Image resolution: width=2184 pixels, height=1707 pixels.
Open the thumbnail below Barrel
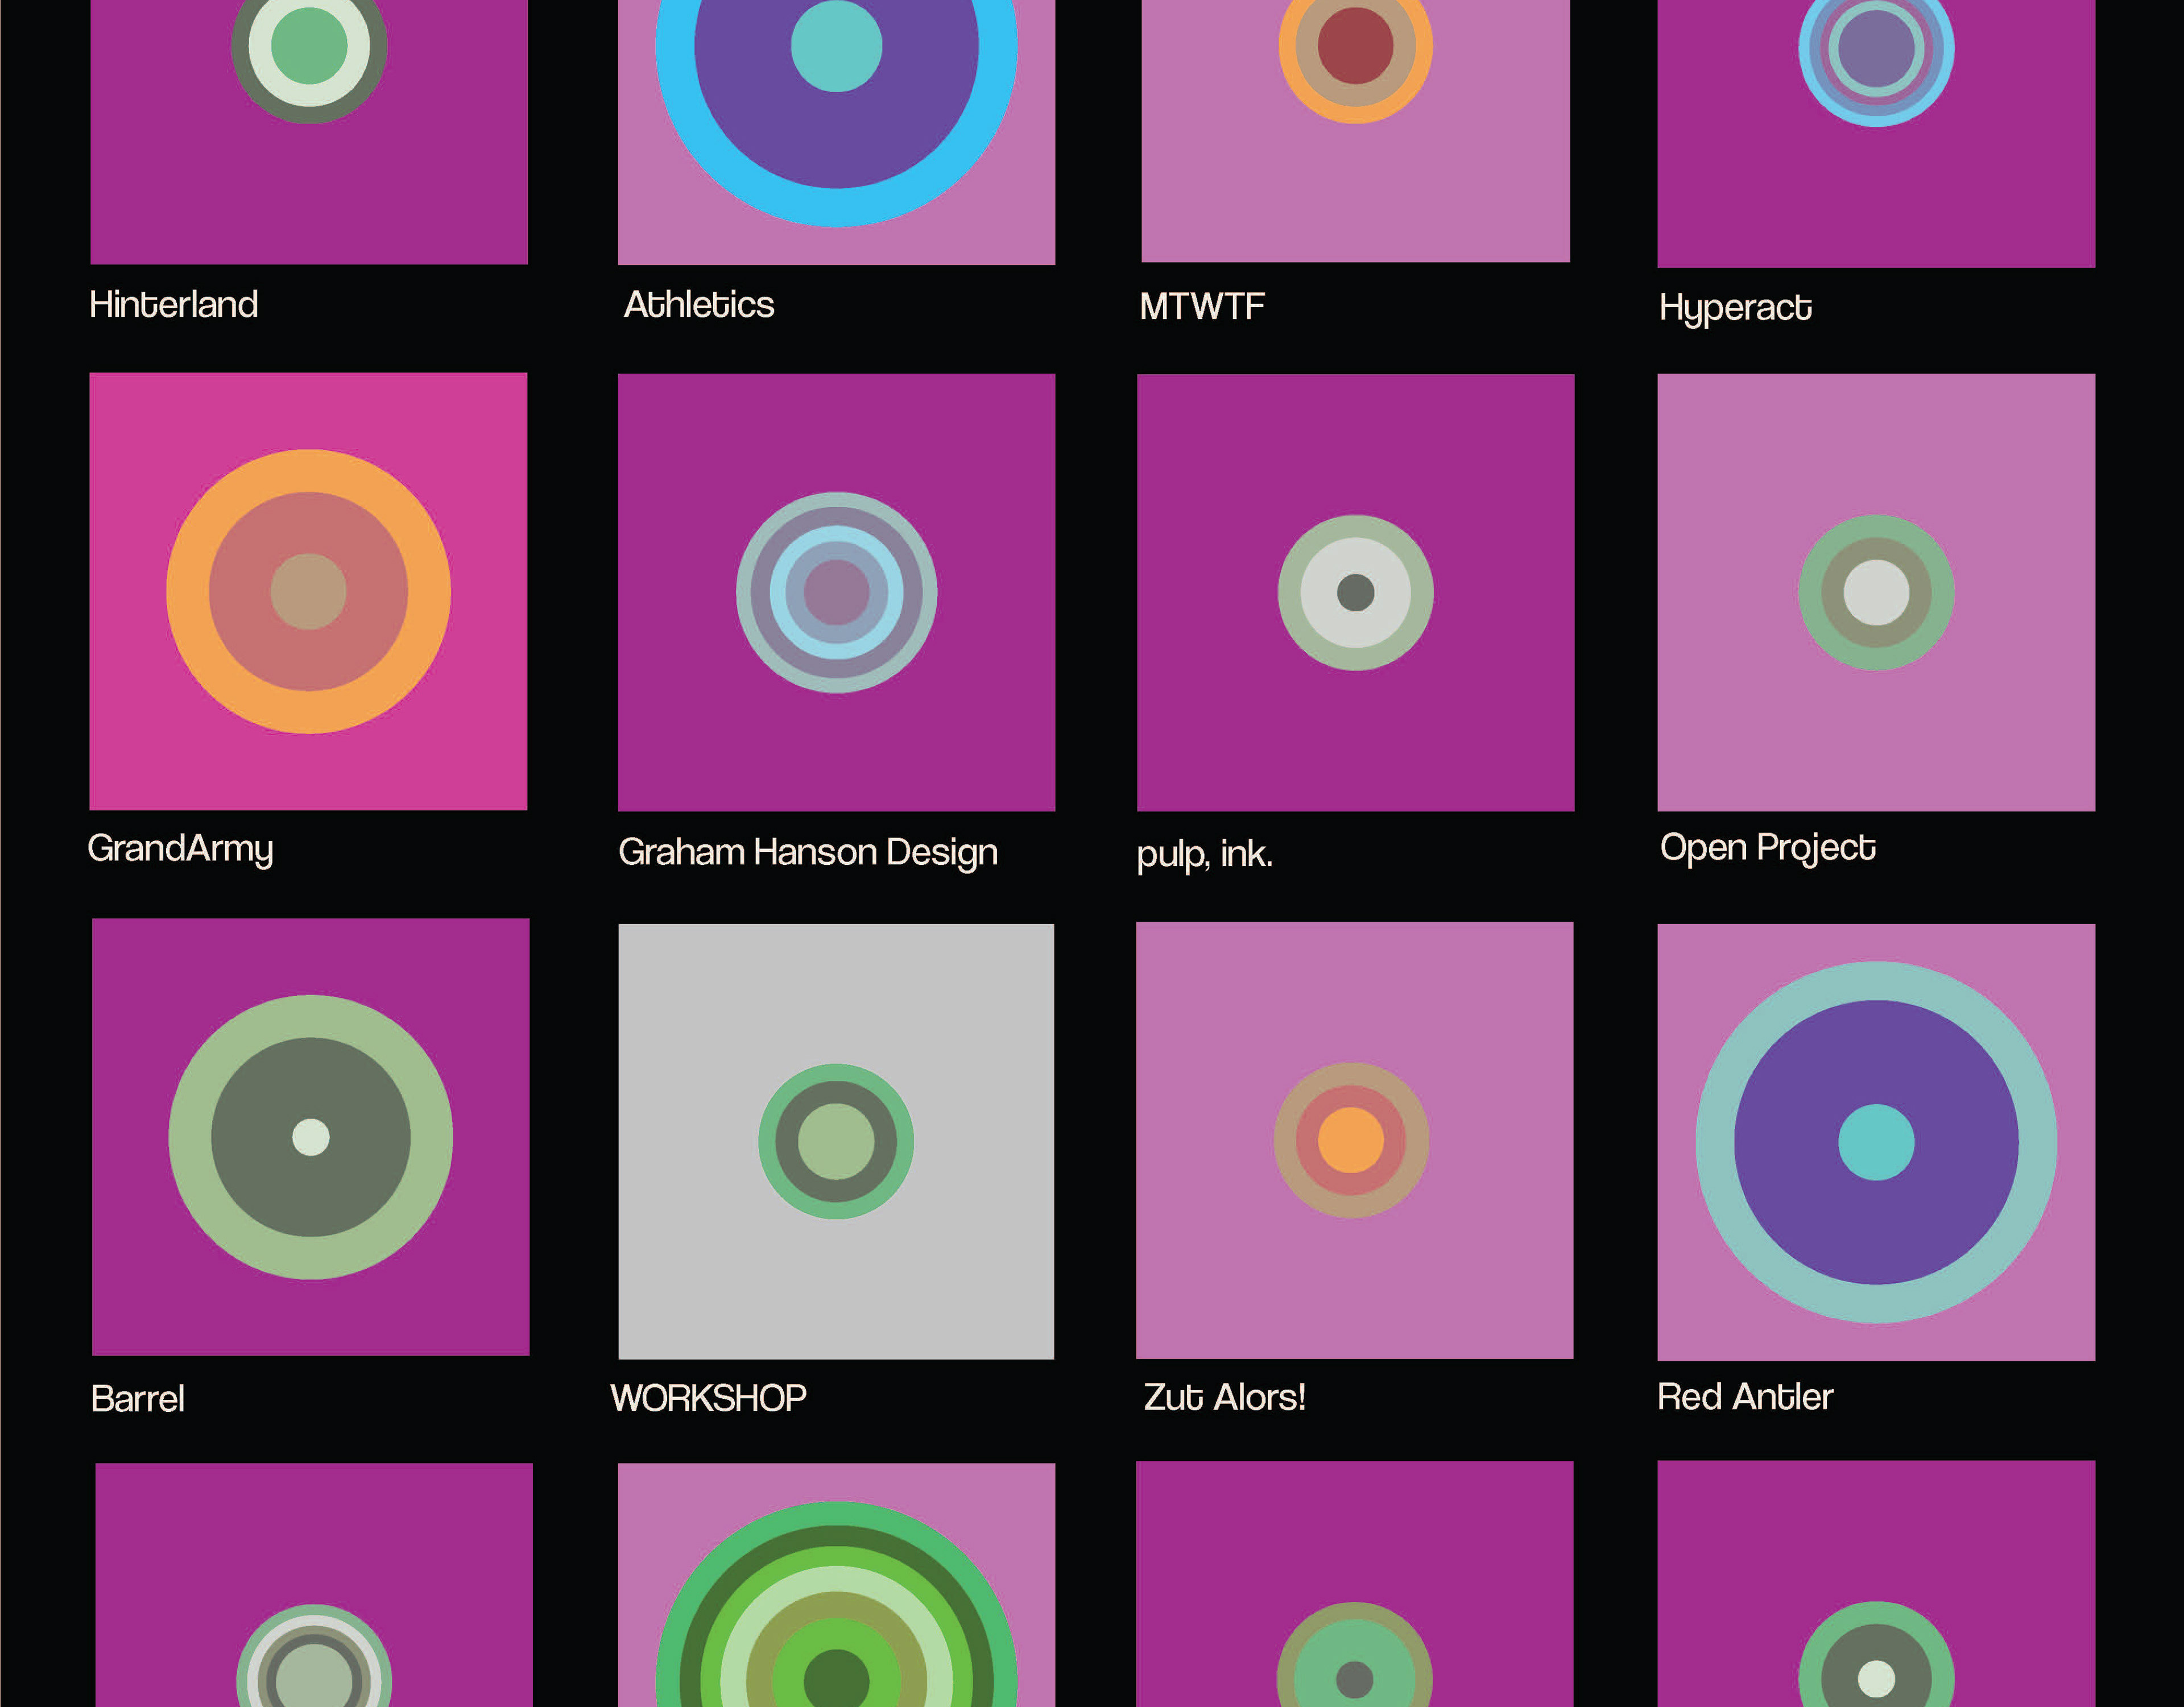(314, 1585)
